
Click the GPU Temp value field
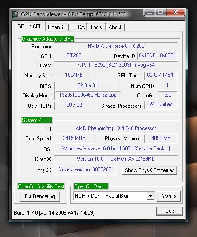(161, 76)
